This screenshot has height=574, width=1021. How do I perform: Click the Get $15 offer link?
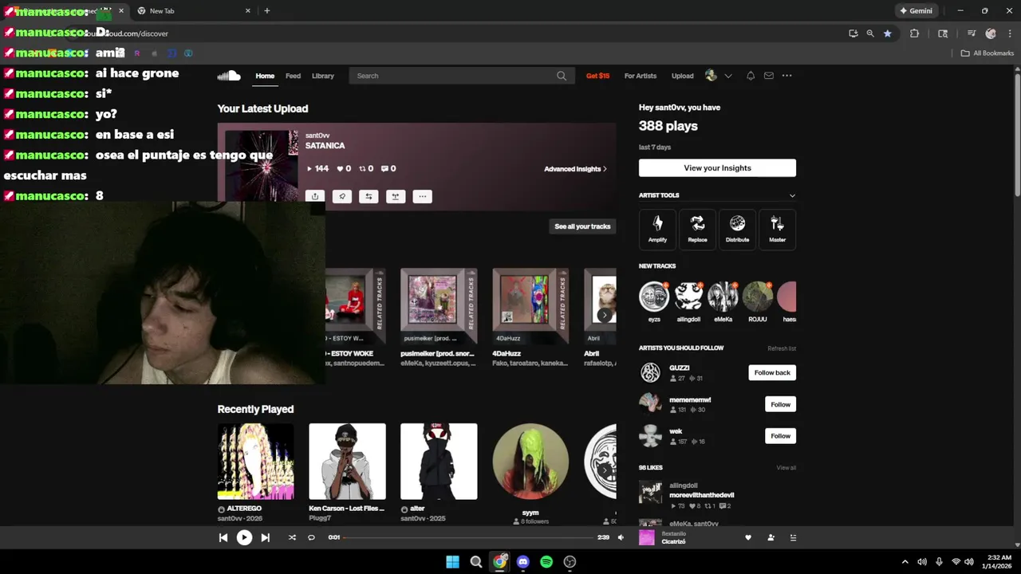click(x=597, y=76)
